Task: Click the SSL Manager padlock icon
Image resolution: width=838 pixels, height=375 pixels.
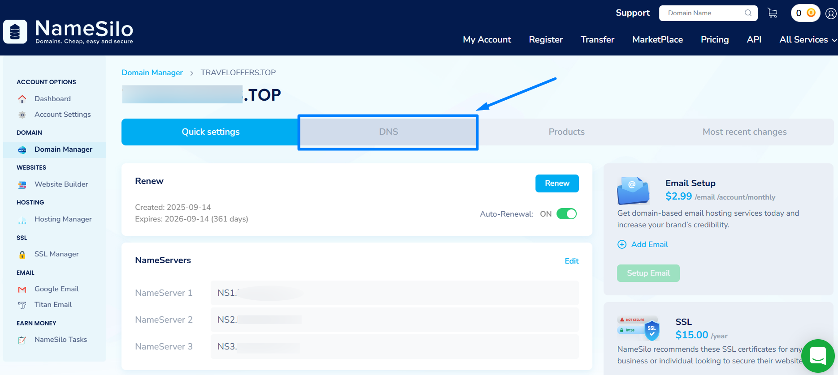Action: 22,255
